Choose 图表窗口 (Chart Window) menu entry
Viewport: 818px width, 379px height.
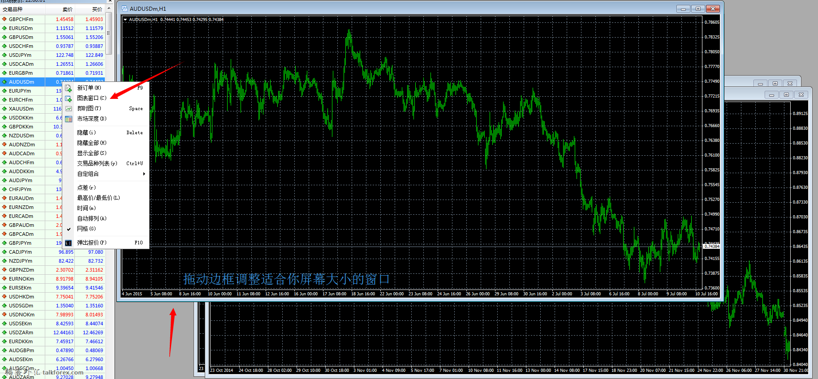click(x=106, y=98)
